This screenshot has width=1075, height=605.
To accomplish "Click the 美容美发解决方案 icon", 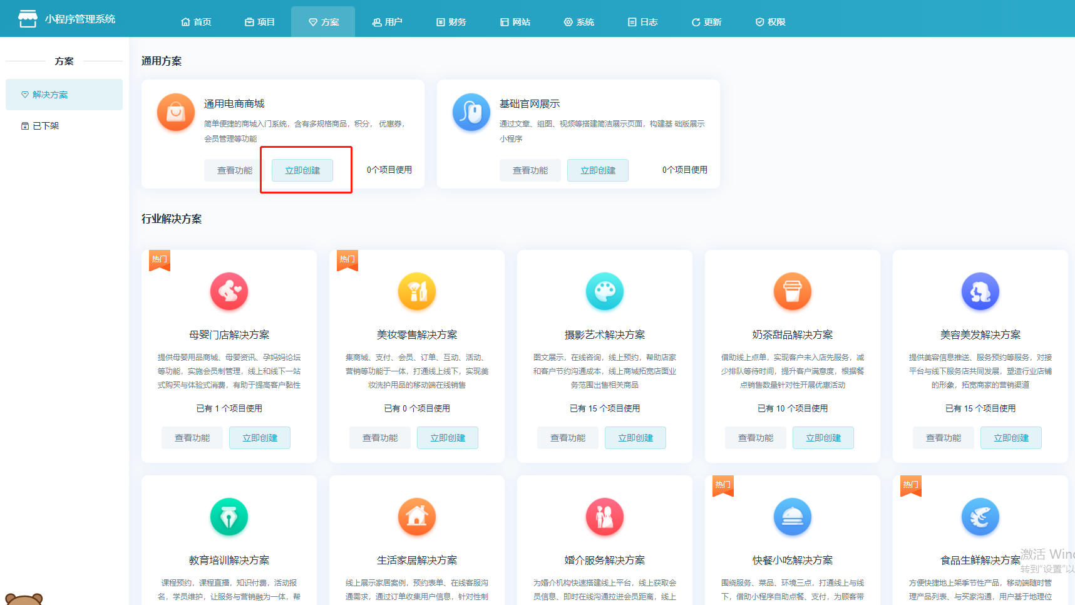I will coord(980,291).
